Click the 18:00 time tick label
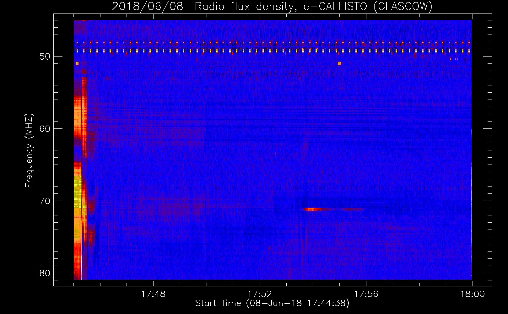Image resolution: width=508 pixels, height=314 pixels. click(473, 294)
